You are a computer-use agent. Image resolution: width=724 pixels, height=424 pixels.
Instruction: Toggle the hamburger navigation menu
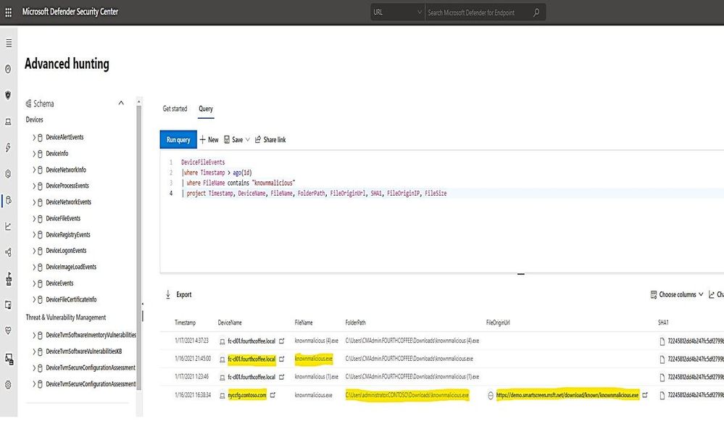click(9, 43)
